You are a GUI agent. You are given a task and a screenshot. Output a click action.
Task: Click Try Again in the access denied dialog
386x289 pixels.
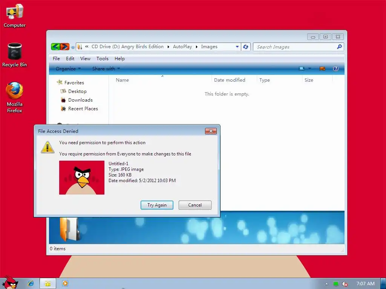coord(157,205)
